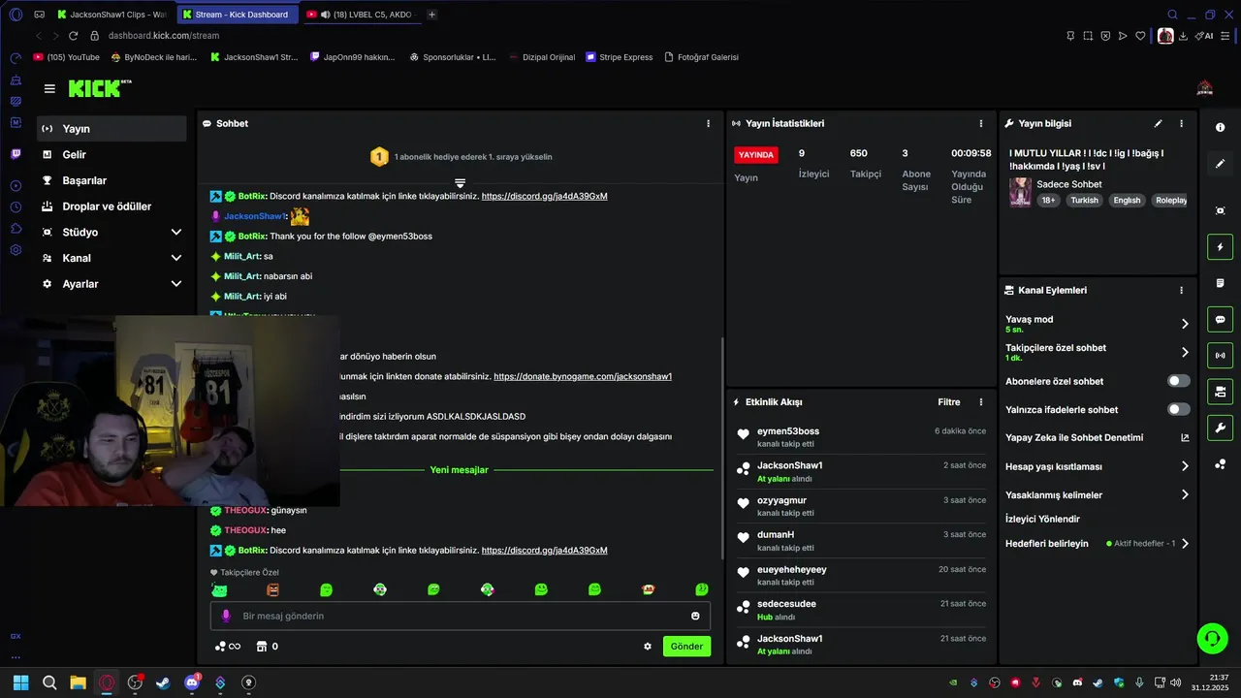
Task: Select Başarılar in left sidebar
Action: [x=111, y=180]
